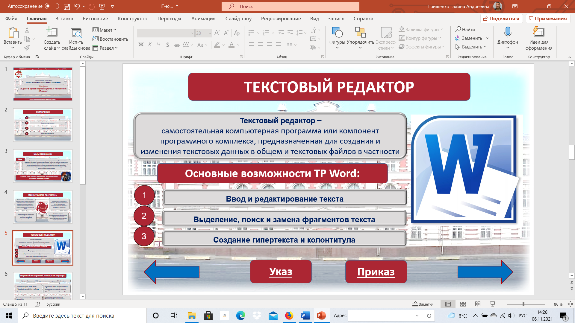Click the Заметки notes button
Image resolution: width=575 pixels, height=323 pixels.
click(423, 304)
